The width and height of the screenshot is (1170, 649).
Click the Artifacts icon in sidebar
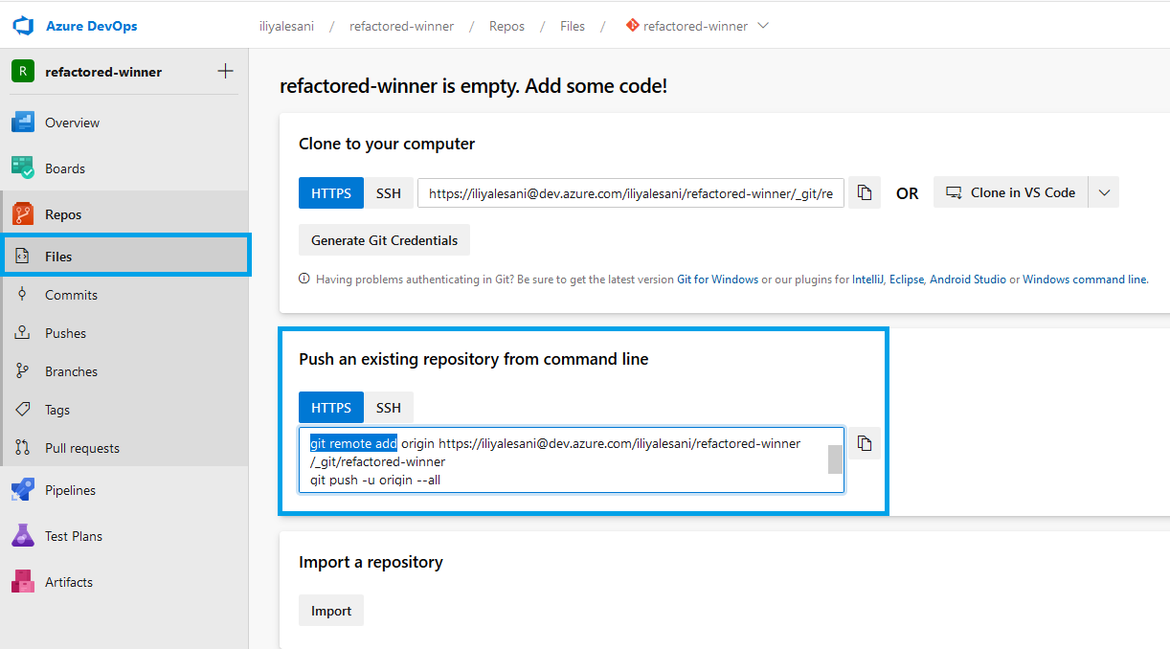23,582
